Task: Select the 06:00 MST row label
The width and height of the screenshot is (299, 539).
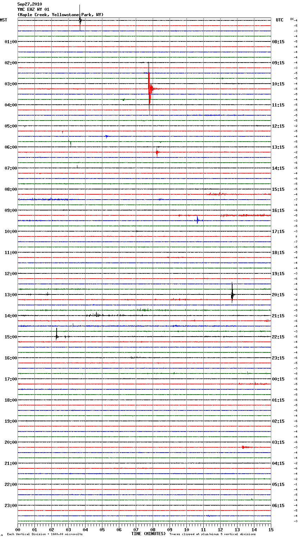Action: (x=11, y=147)
